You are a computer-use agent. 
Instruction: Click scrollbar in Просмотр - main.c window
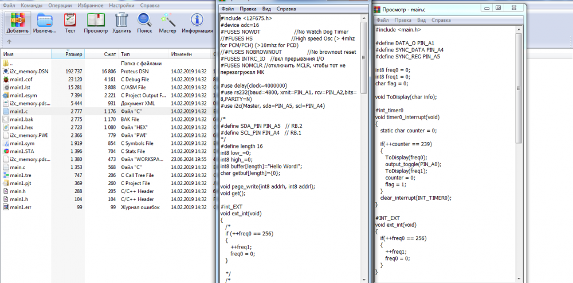coord(519,88)
